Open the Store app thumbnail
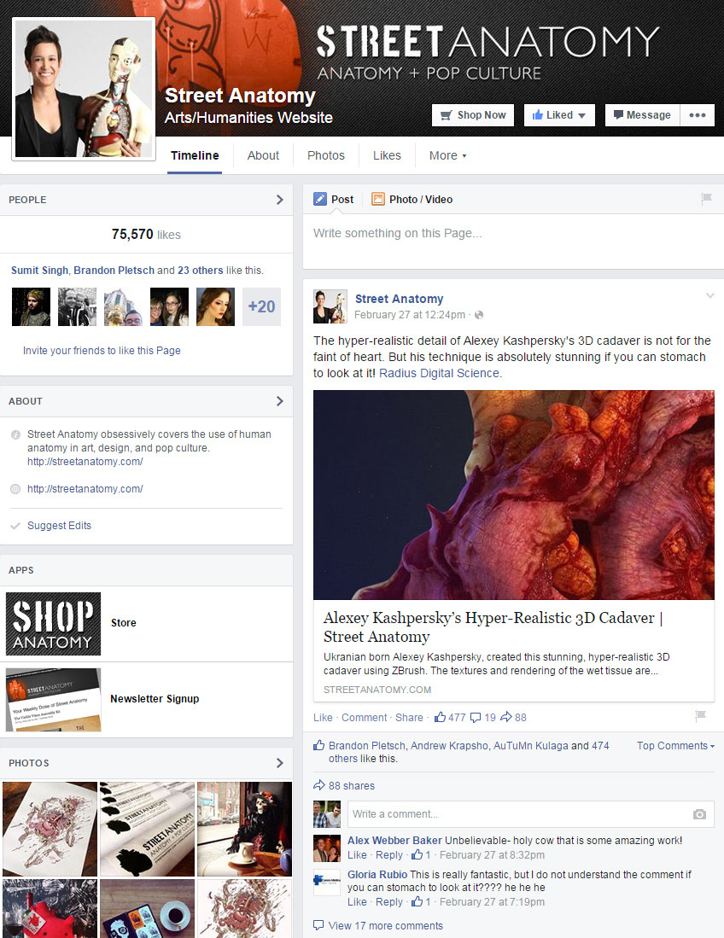This screenshot has width=724, height=938. [x=53, y=624]
